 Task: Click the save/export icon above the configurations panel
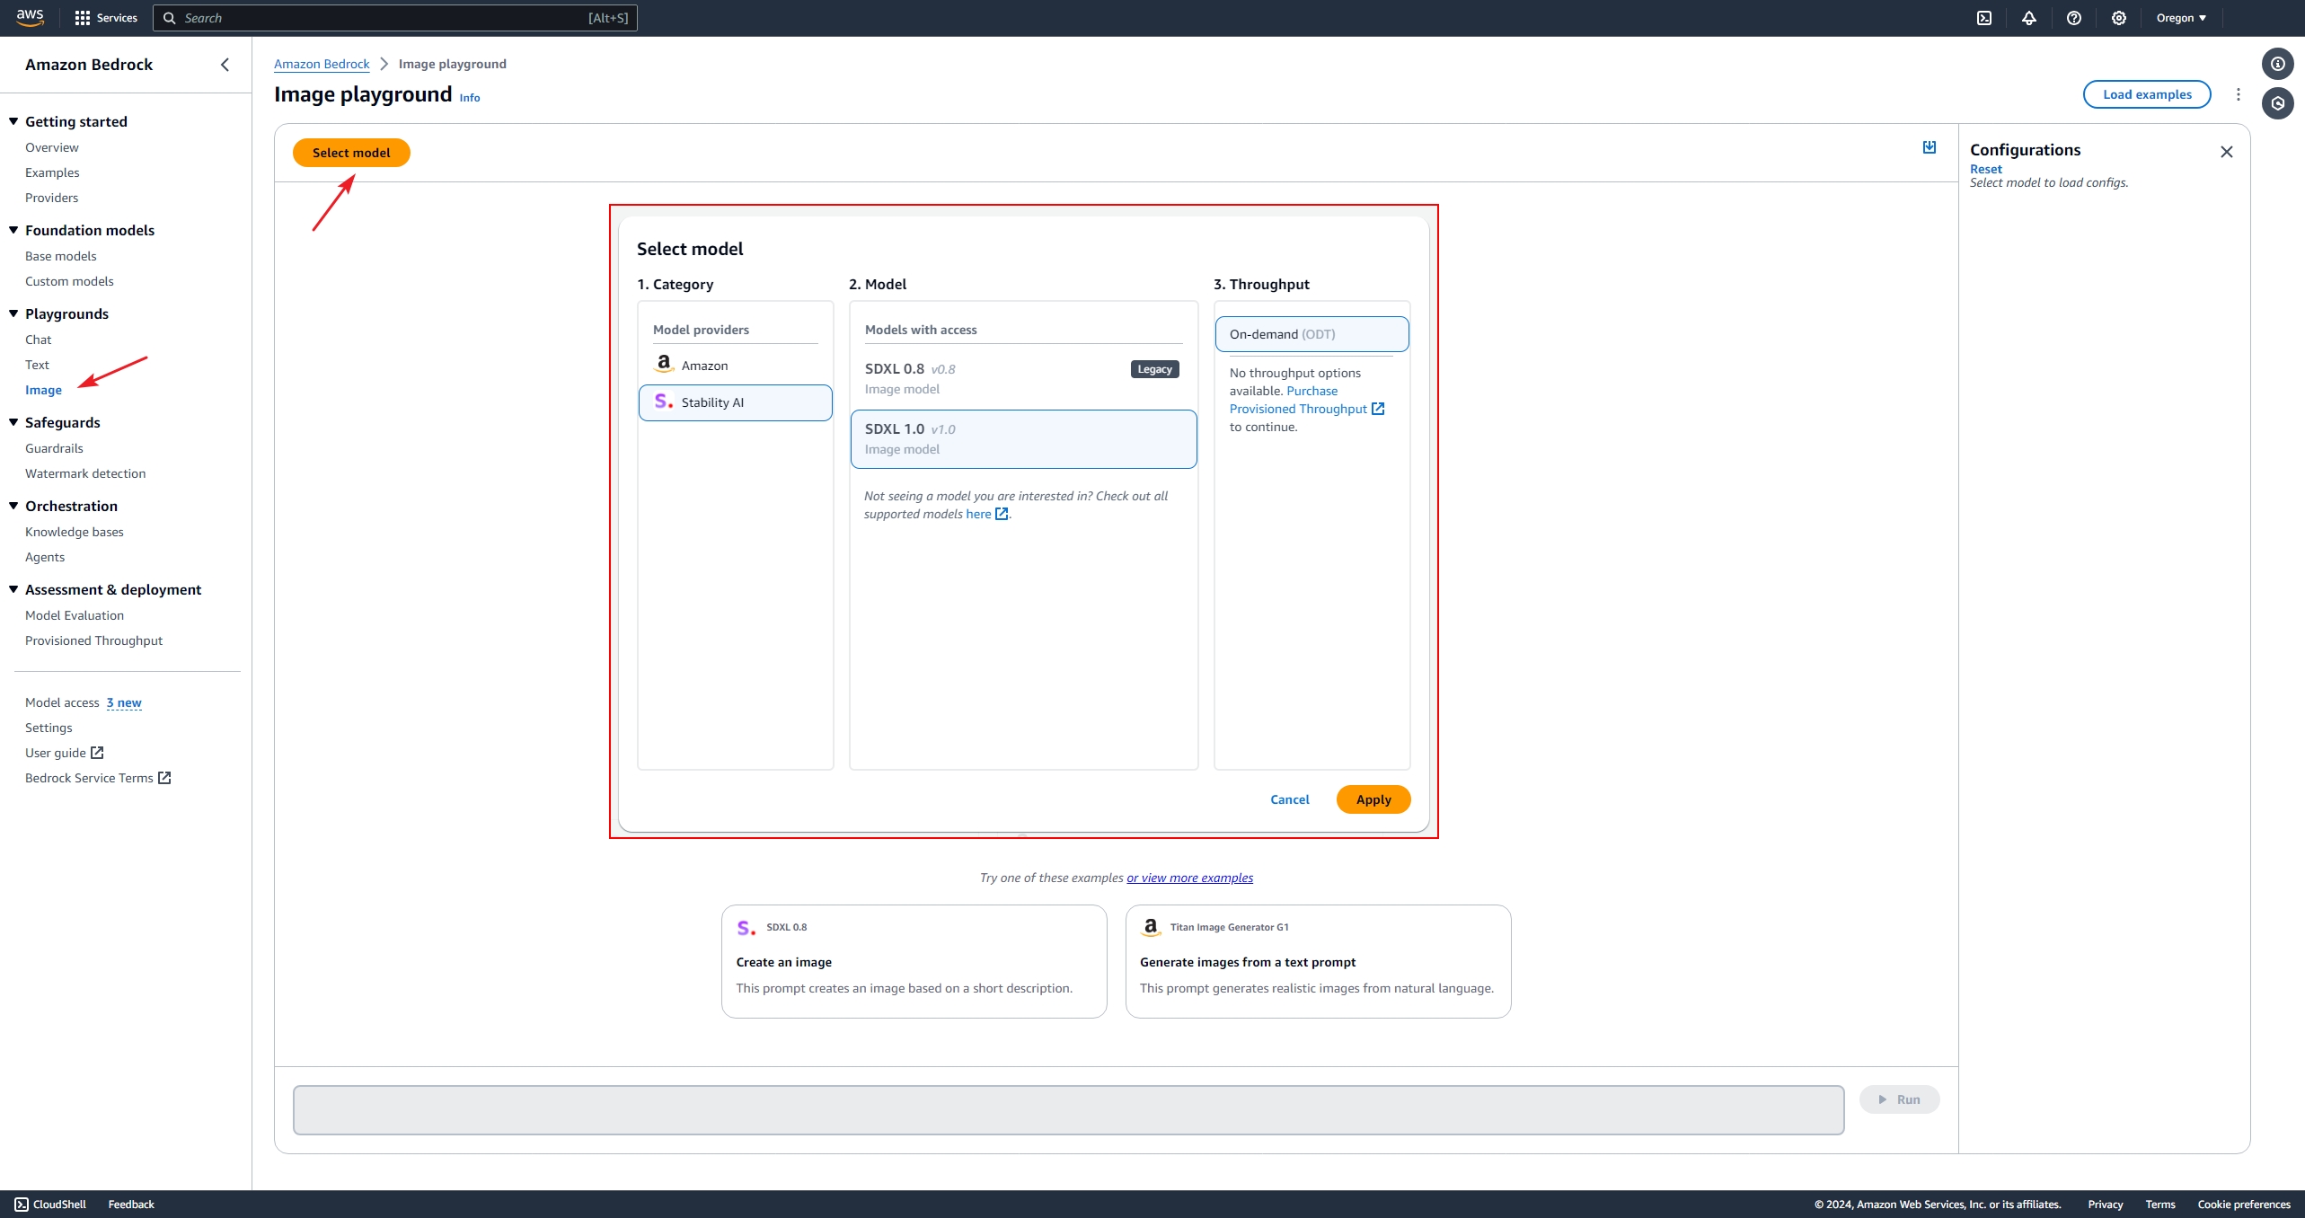(1930, 147)
